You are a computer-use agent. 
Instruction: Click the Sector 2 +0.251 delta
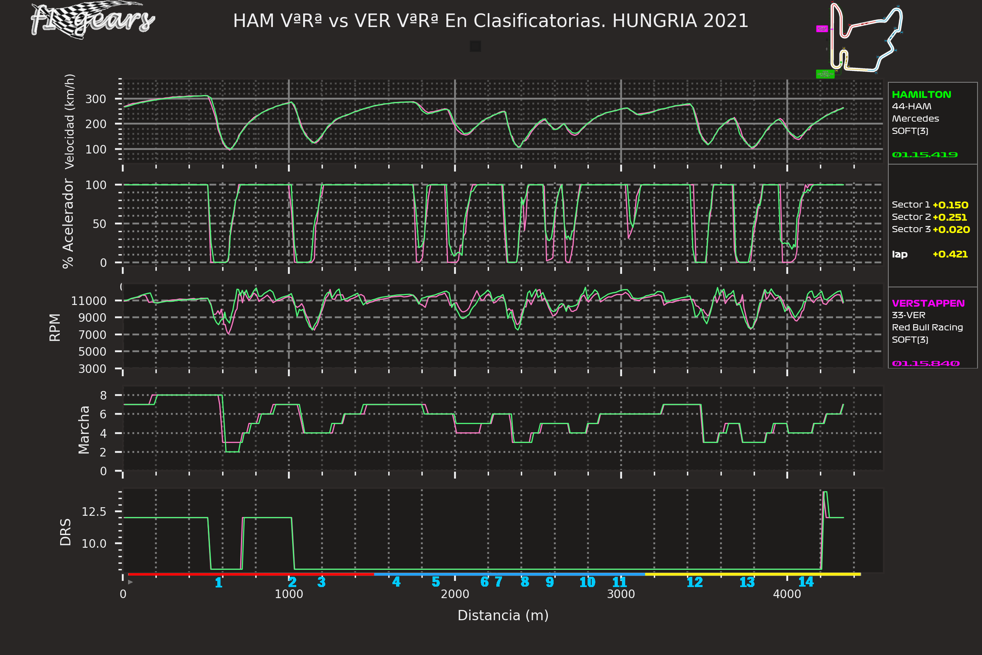pos(950,217)
